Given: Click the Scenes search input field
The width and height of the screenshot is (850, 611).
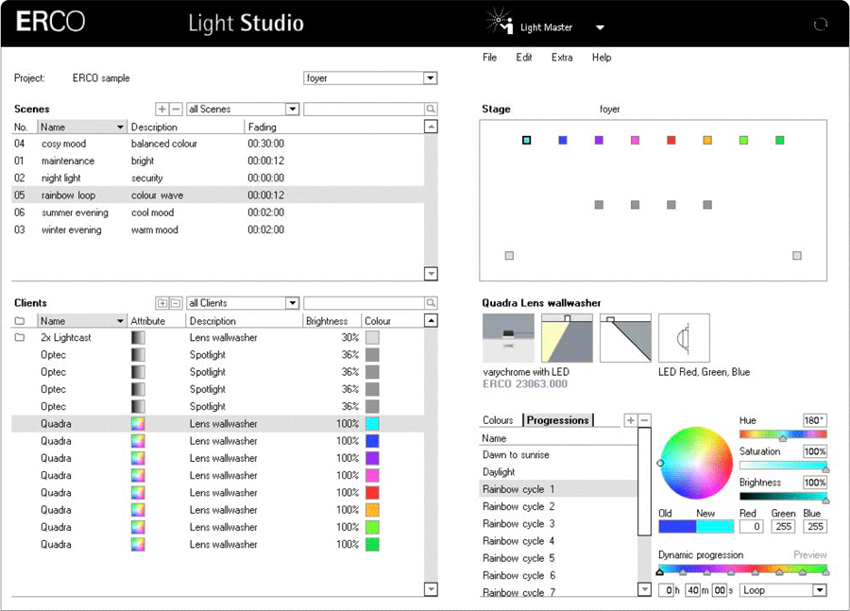Looking at the screenshot, I should coord(365,109).
